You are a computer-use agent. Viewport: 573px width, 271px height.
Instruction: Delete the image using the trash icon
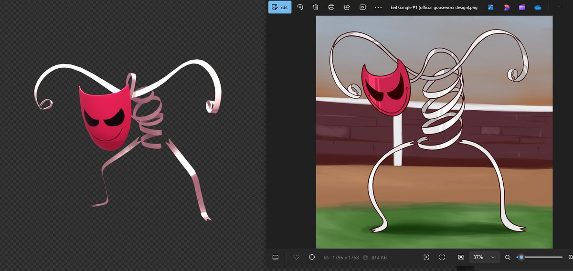316,7
